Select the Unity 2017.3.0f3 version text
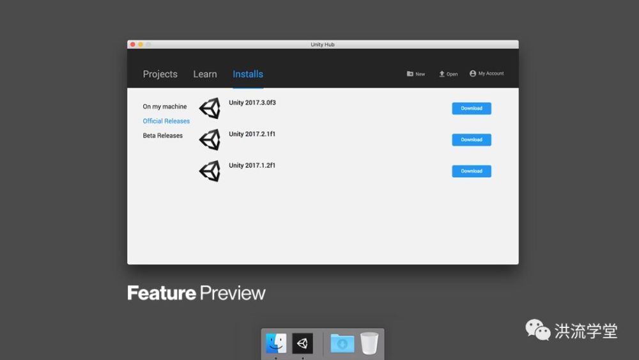Viewport: 639px width, 360px height. 252,103
